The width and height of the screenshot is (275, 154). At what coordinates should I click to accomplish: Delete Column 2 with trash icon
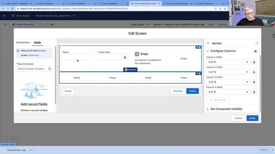[254, 72]
